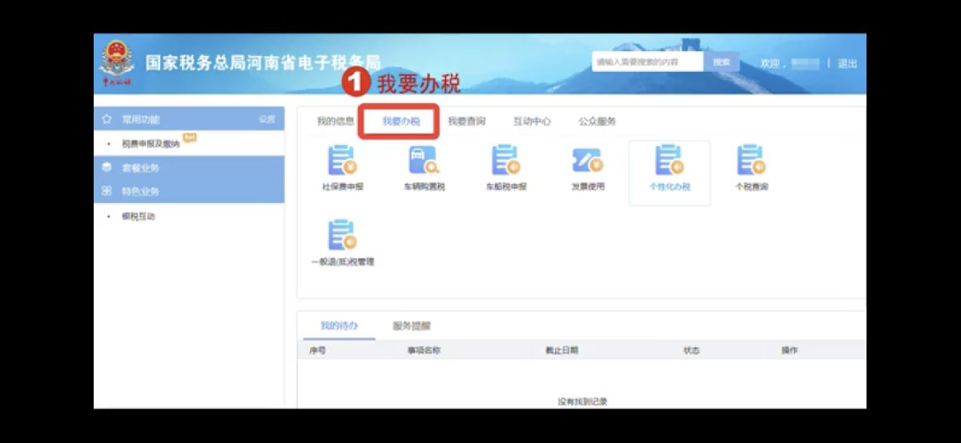Viewport: 961px width, 443px height.
Task: Switch to the 我的信息 tab
Action: pyautogui.click(x=336, y=122)
